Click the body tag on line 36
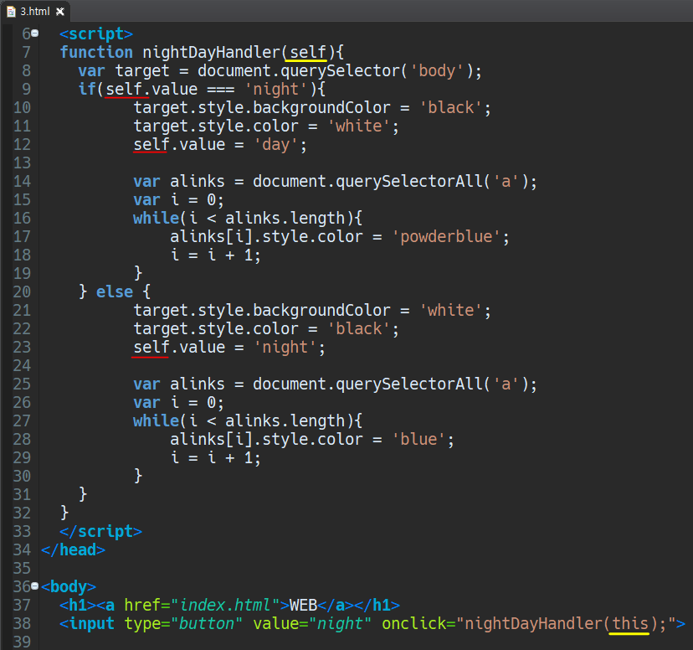Screen dimensions: 693x650 pyautogui.click(x=69, y=587)
